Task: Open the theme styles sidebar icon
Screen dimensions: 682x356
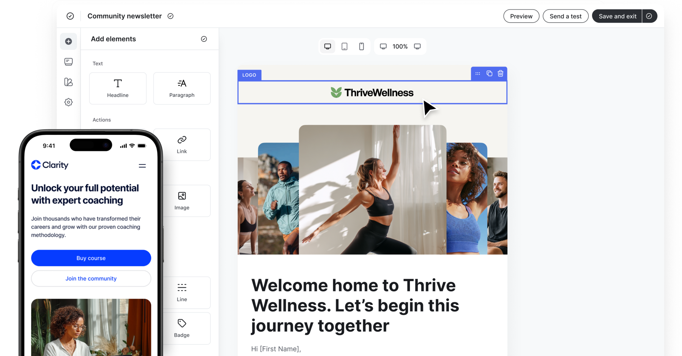Action: (x=69, y=82)
